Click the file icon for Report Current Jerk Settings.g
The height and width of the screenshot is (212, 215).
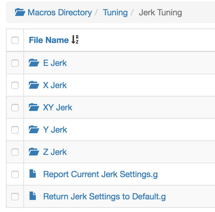(33, 174)
